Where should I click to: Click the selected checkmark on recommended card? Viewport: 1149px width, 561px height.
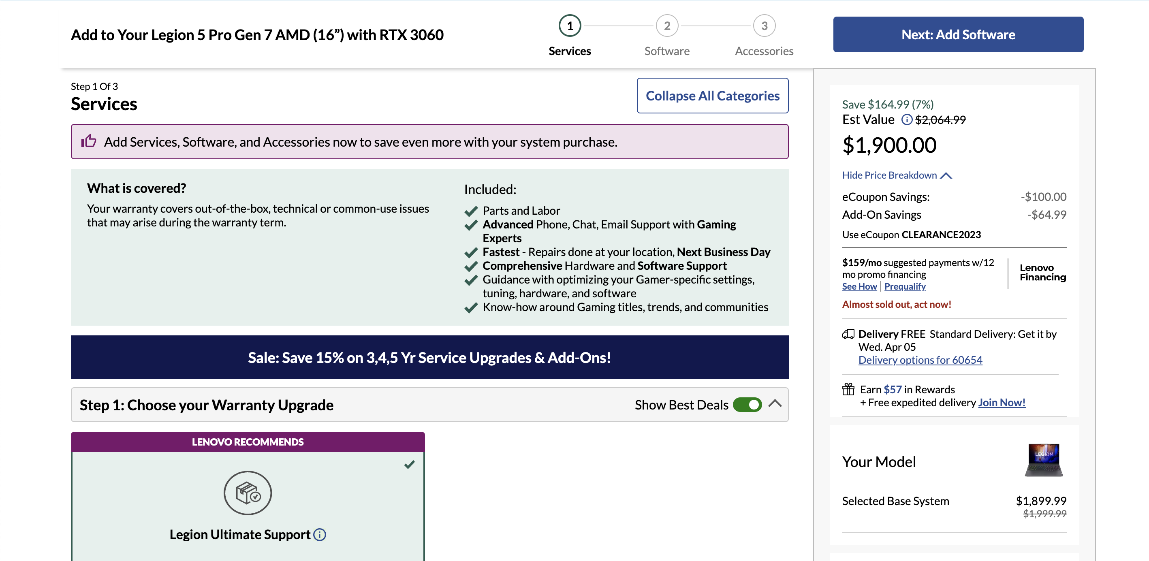point(409,464)
